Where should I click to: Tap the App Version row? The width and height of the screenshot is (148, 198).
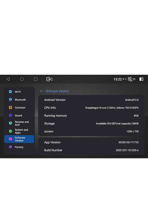click(x=91, y=142)
